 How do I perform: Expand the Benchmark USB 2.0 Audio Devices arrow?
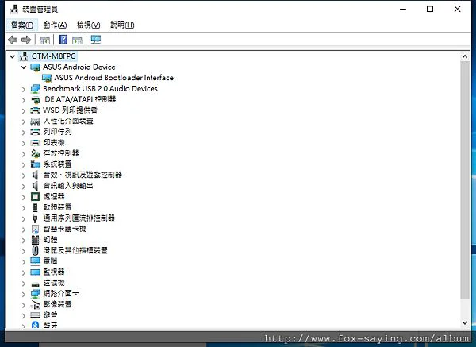24,89
